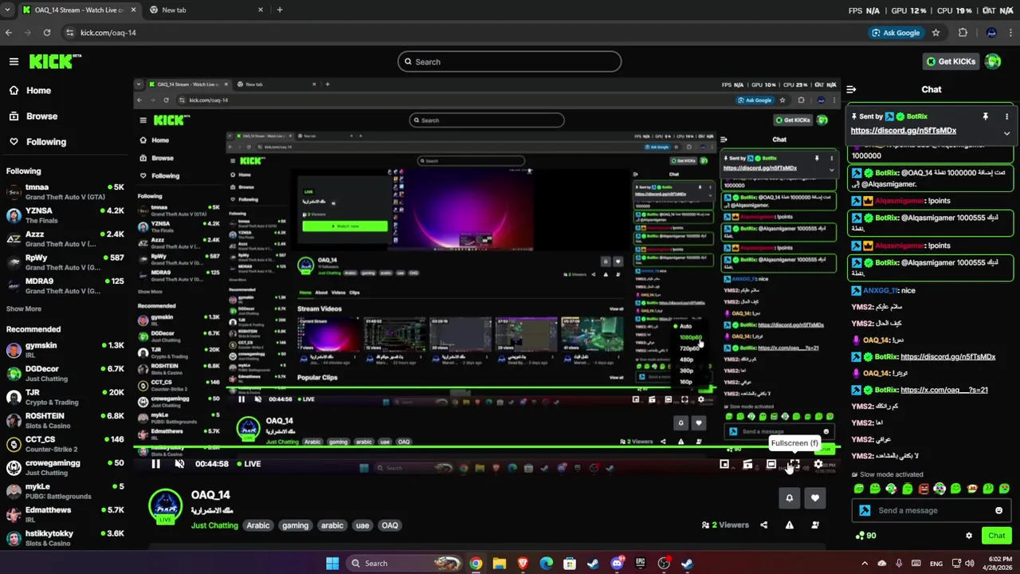
Task: Open the x.com/oaq link in chat
Action: [x=944, y=390]
